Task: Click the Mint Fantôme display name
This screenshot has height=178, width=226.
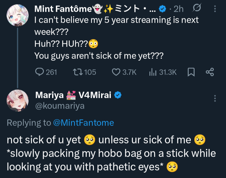Action: (x=63, y=9)
